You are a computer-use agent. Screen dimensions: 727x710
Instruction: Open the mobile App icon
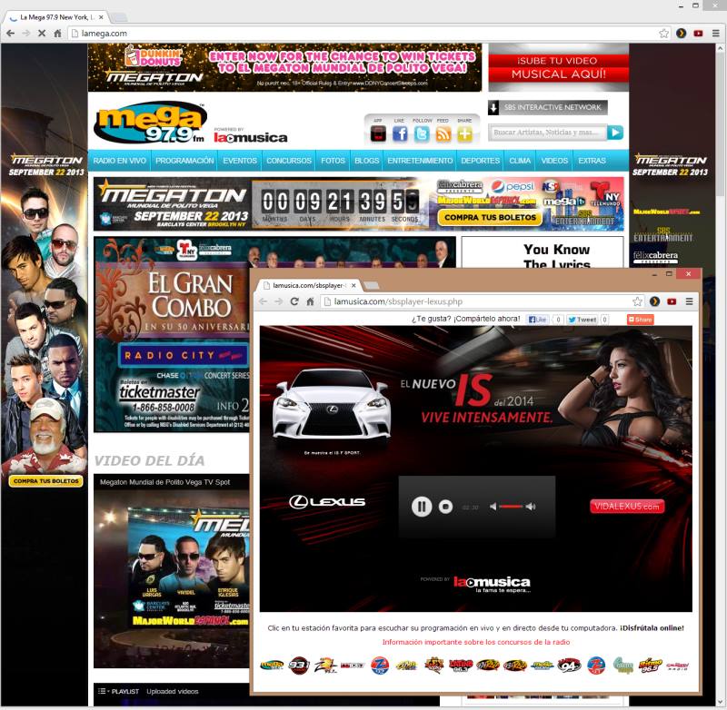[378, 134]
